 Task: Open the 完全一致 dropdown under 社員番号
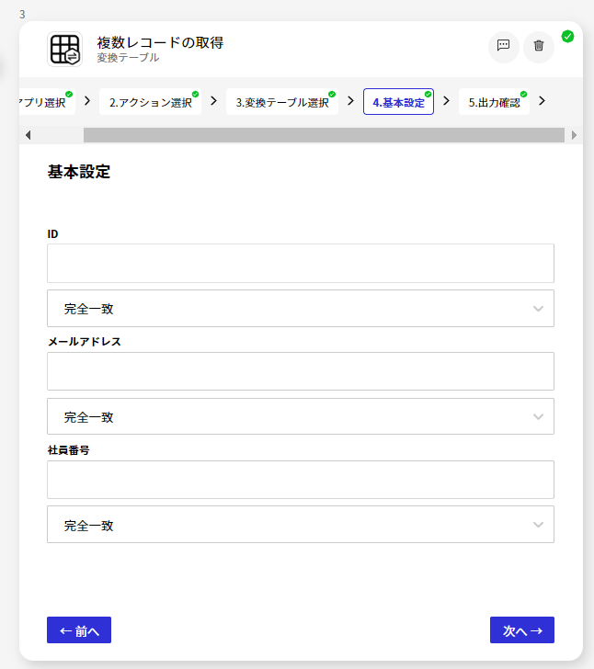[301, 525]
